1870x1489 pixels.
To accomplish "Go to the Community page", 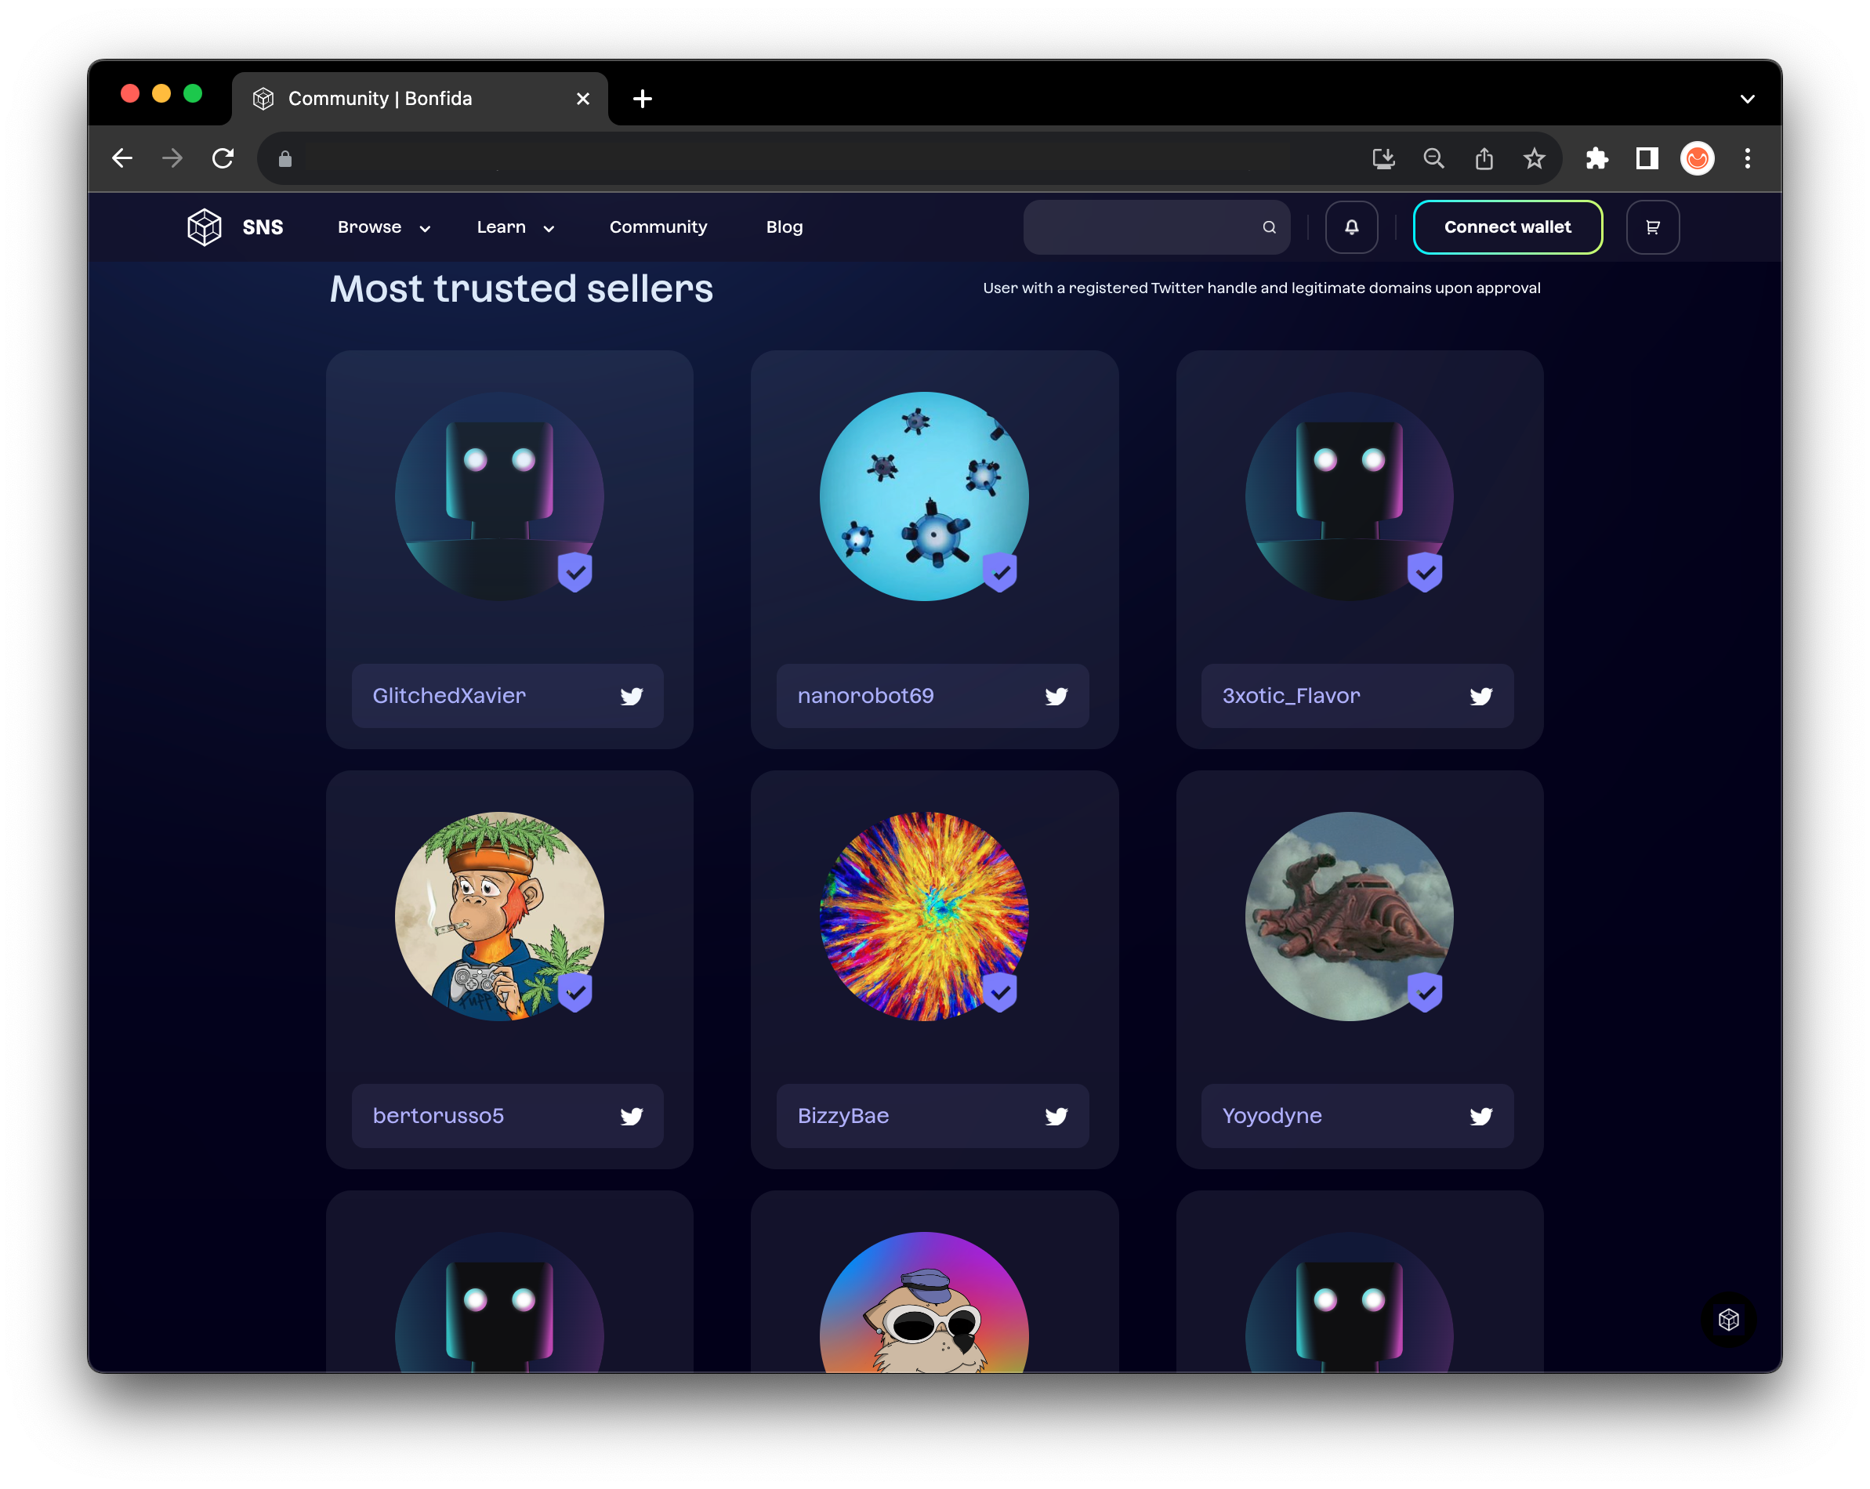I will coord(658,227).
